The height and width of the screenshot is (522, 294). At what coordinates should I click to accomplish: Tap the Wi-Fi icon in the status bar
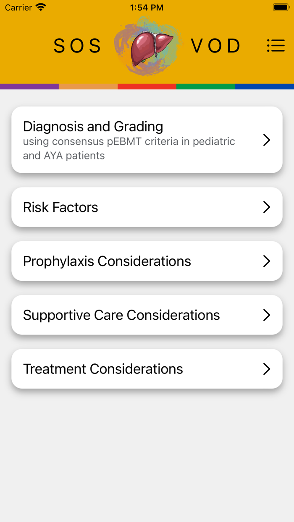[40, 7]
